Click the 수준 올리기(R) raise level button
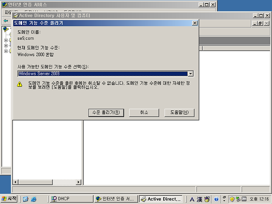Viewport: 272px width, 204px height. [x=106, y=113]
